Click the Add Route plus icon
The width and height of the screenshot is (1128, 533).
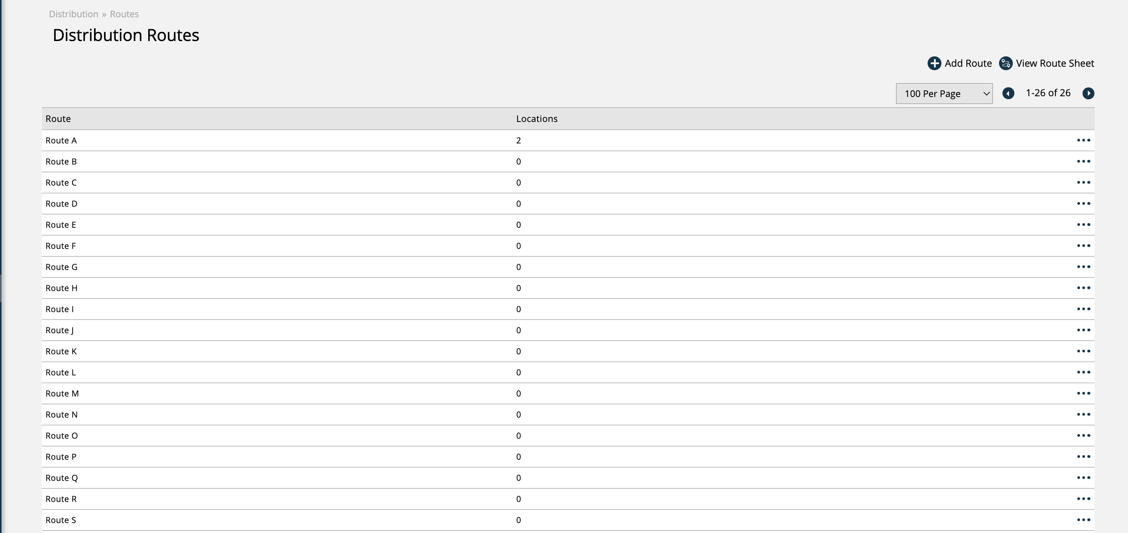coord(934,63)
